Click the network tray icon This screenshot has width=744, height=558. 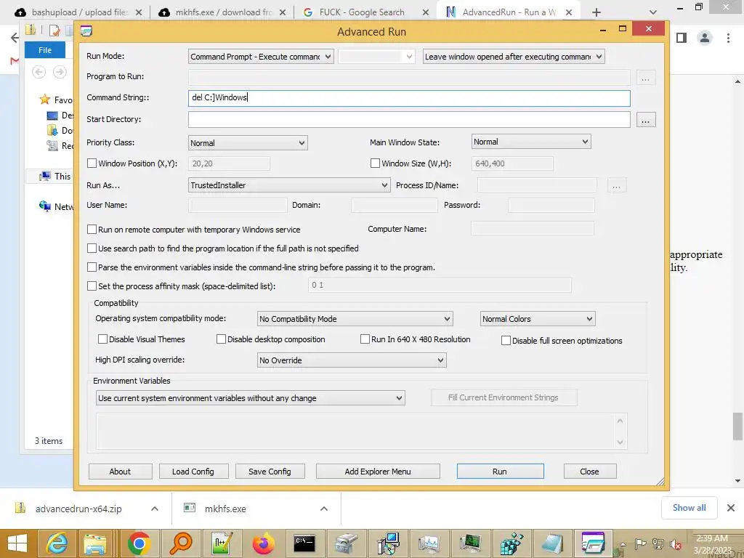click(658, 543)
